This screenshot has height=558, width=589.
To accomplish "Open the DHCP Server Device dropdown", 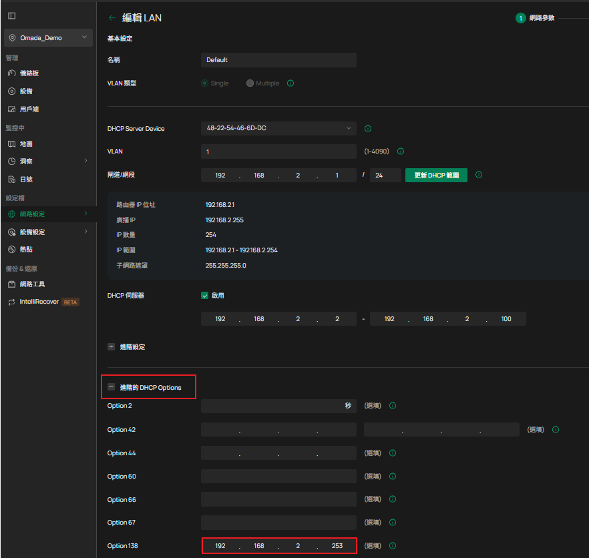I will coord(278,128).
